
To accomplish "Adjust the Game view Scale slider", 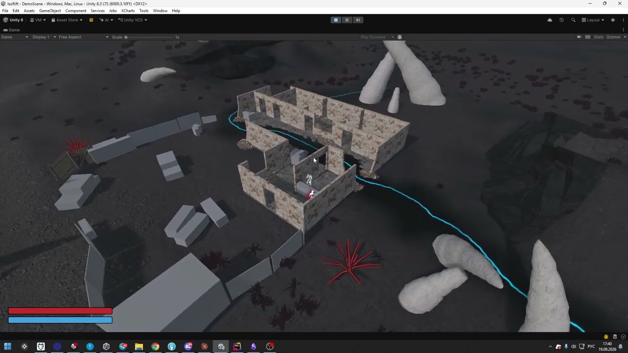I will [149, 37].
